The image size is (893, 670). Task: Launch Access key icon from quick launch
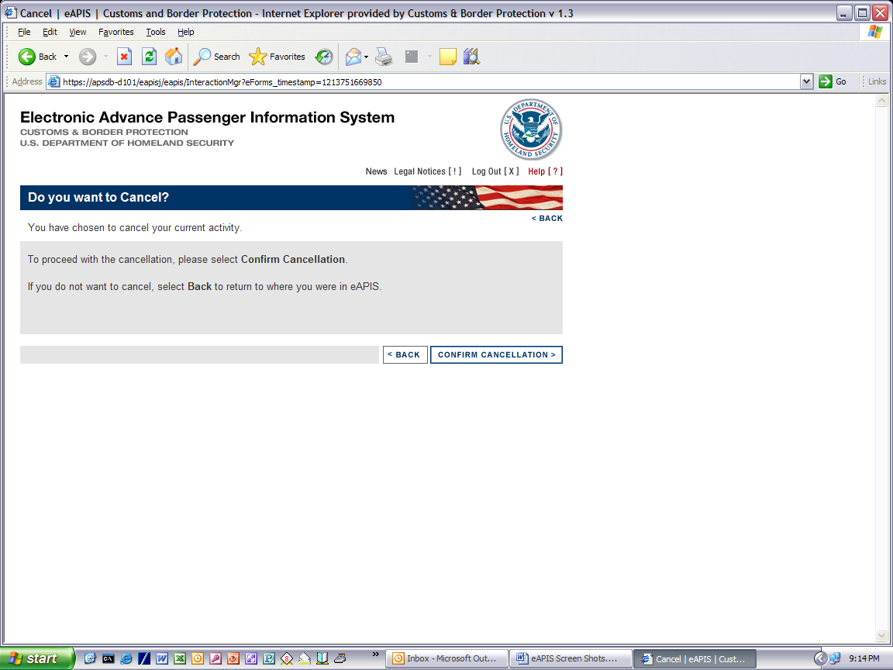[215, 658]
